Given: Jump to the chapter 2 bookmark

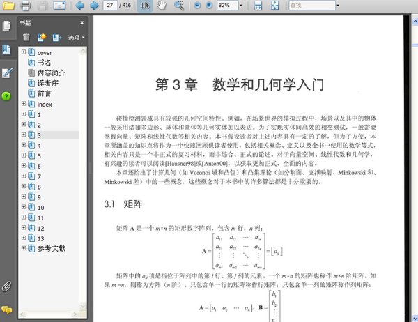Looking at the screenshot, I should [x=39, y=125].
